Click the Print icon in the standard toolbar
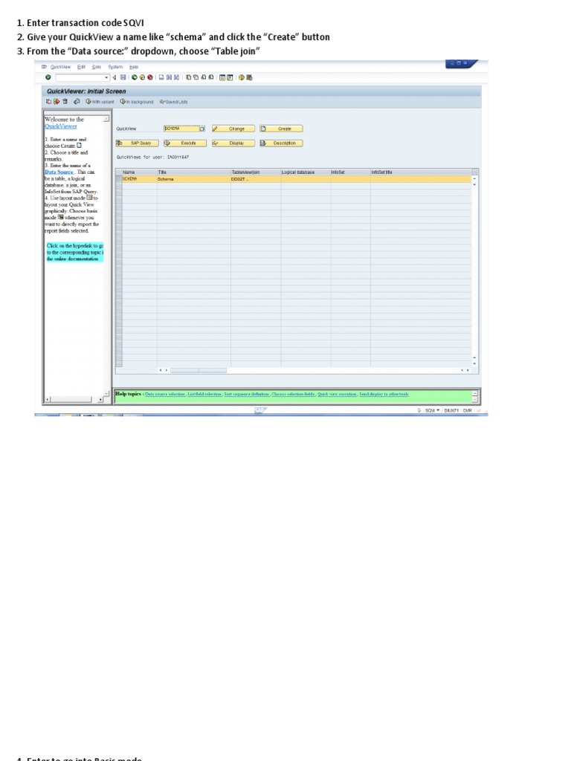The width and height of the screenshot is (571, 761). click(161, 77)
